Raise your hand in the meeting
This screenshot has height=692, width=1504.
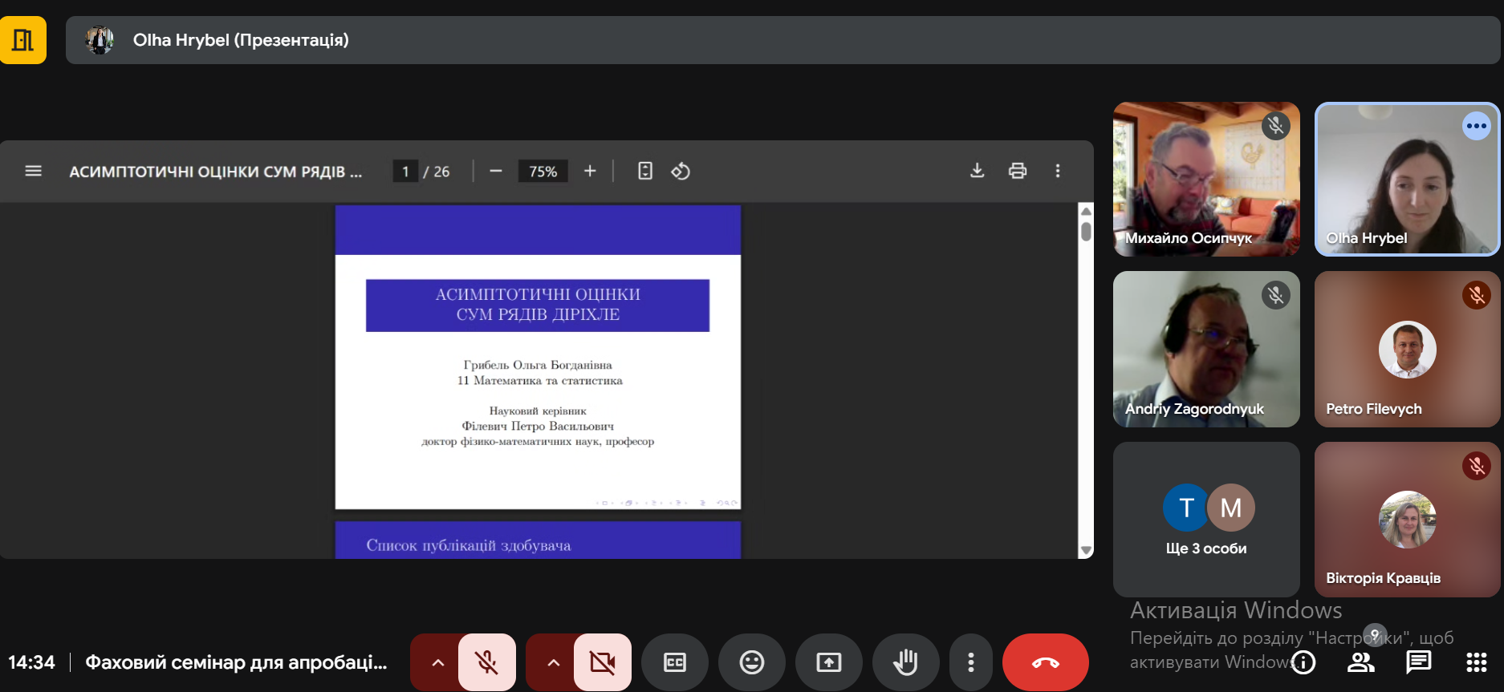tap(905, 662)
